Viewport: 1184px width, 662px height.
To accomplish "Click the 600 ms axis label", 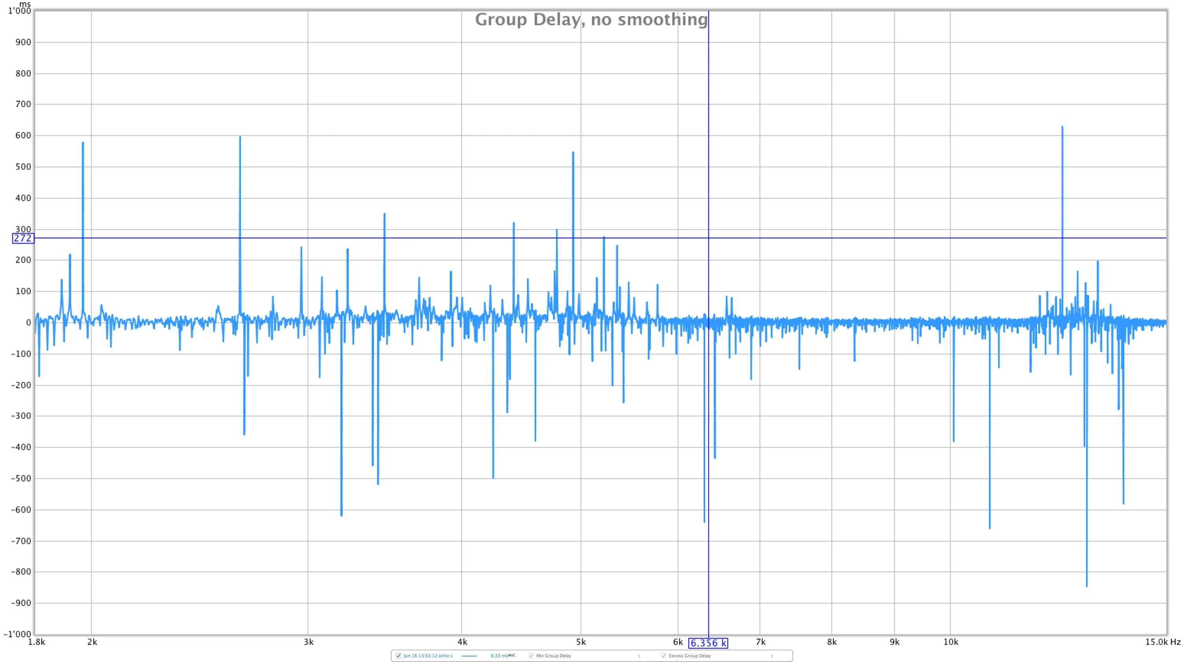I will (23, 135).
